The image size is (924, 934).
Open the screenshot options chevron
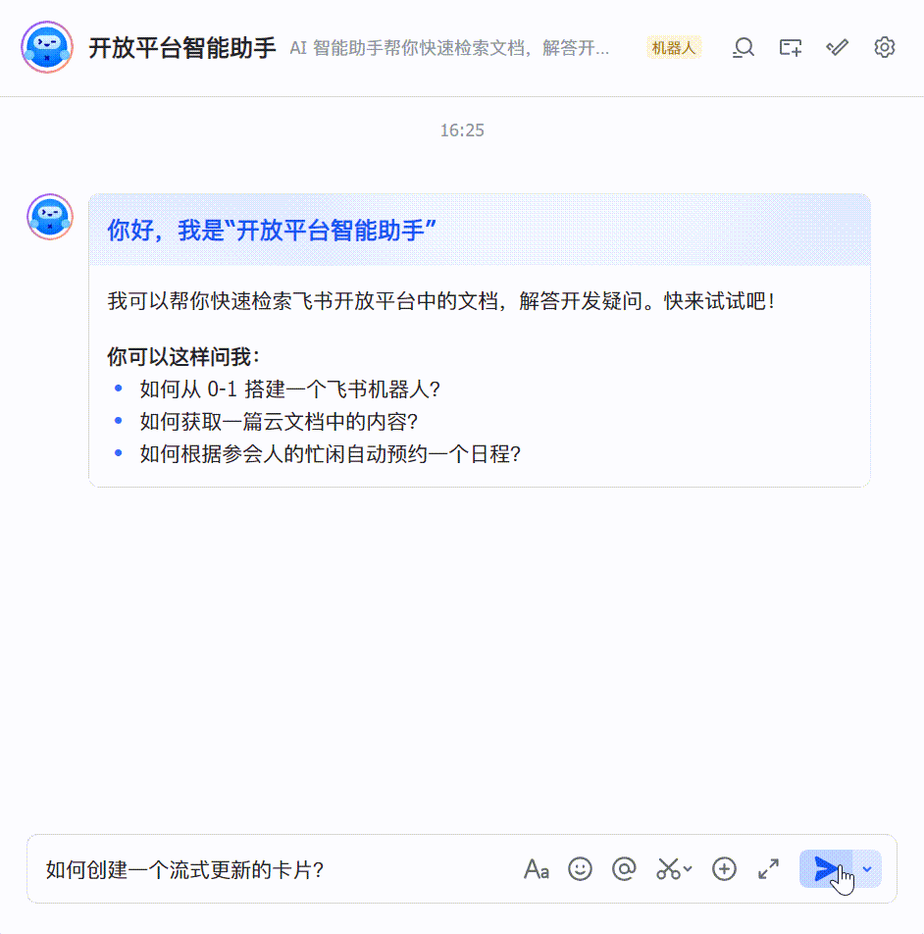pyautogui.click(x=687, y=870)
